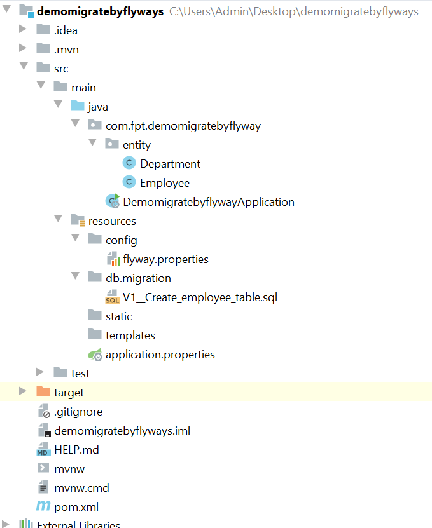Click the demomigratebyflyways.iml file icon
The height and width of the screenshot is (528, 432).
coord(44,430)
